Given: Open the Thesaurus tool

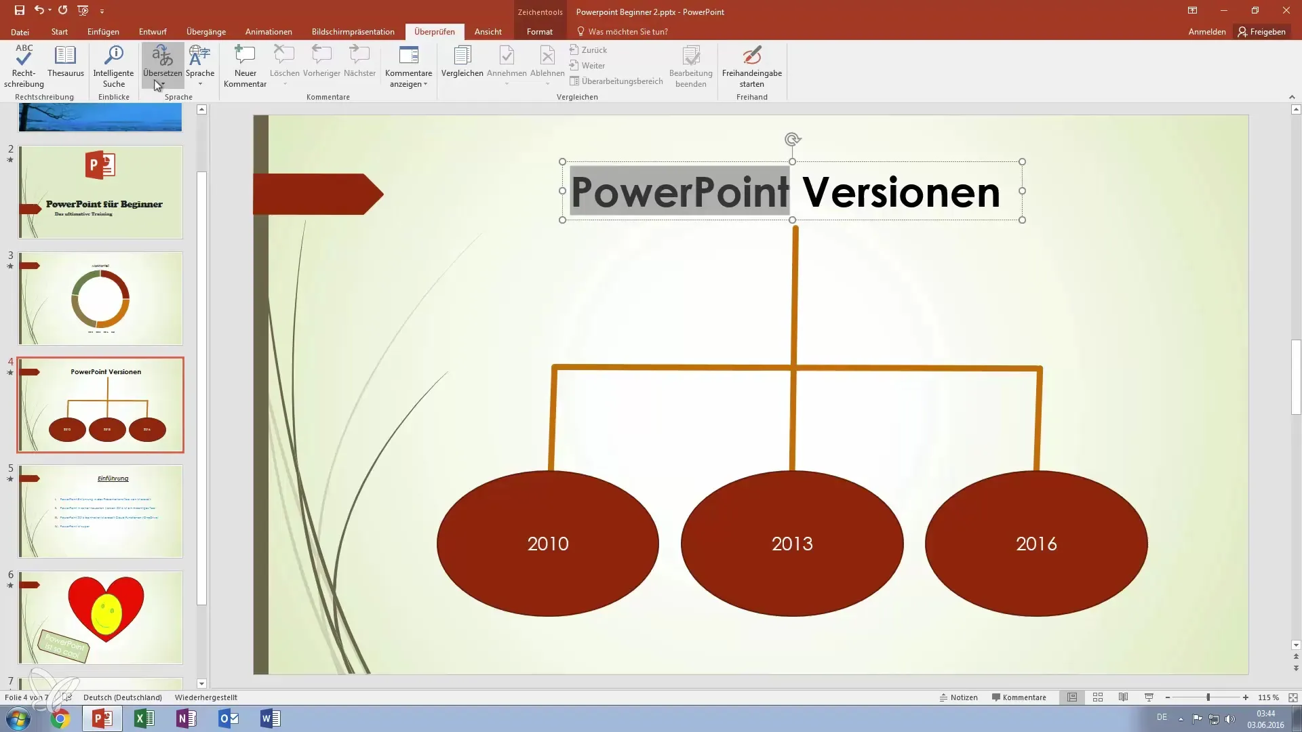Looking at the screenshot, I should tap(66, 62).
